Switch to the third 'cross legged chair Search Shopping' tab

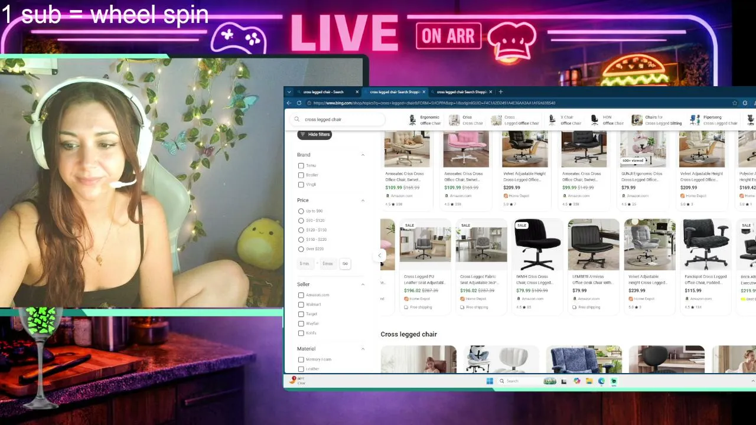[x=461, y=92]
